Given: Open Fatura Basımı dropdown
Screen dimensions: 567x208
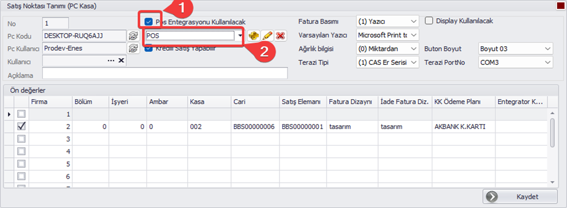Looking at the screenshot, I should click(414, 21).
